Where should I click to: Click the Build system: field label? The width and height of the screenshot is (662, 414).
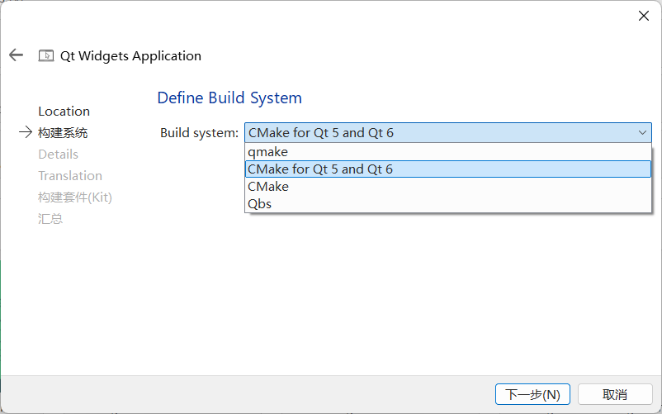(x=199, y=133)
